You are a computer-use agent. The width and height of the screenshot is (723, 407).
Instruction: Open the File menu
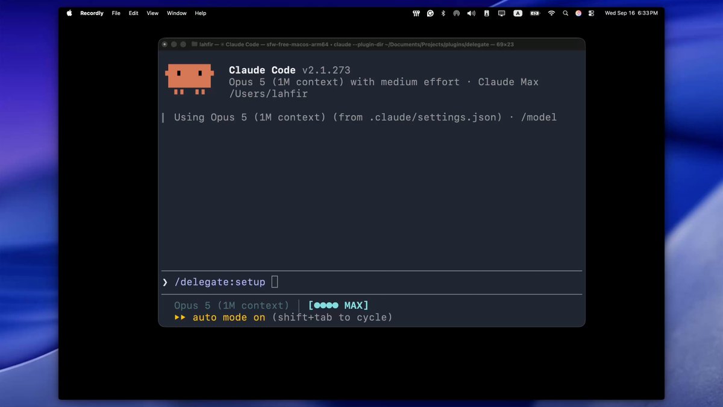pyautogui.click(x=116, y=13)
